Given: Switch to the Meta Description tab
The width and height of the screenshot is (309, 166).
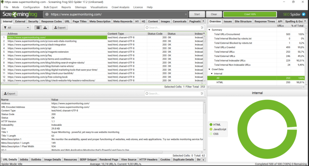Looking at the screenshot, I should [x=100, y=21].
